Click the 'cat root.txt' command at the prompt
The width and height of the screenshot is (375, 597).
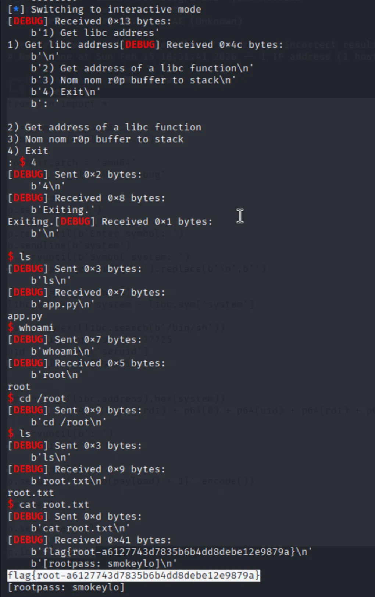[54, 505]
